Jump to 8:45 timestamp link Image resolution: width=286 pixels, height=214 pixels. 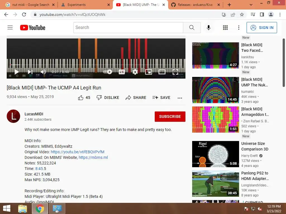tap(40, 169)
